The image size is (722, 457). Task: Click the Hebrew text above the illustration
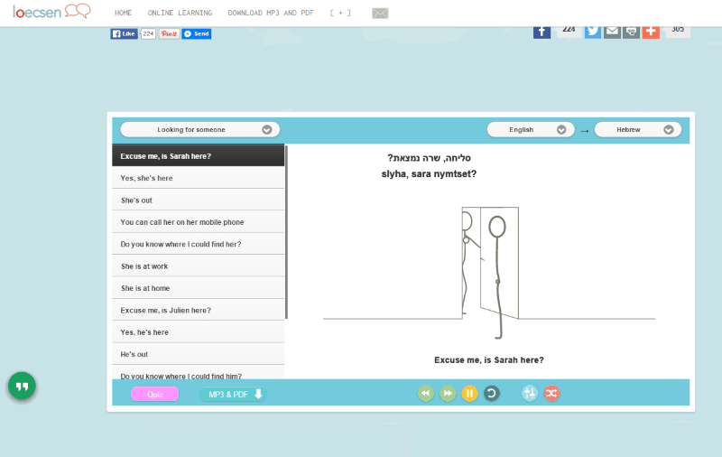click(430, 158)
